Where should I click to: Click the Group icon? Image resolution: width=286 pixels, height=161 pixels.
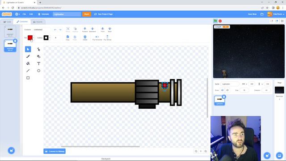pos(68,30)
